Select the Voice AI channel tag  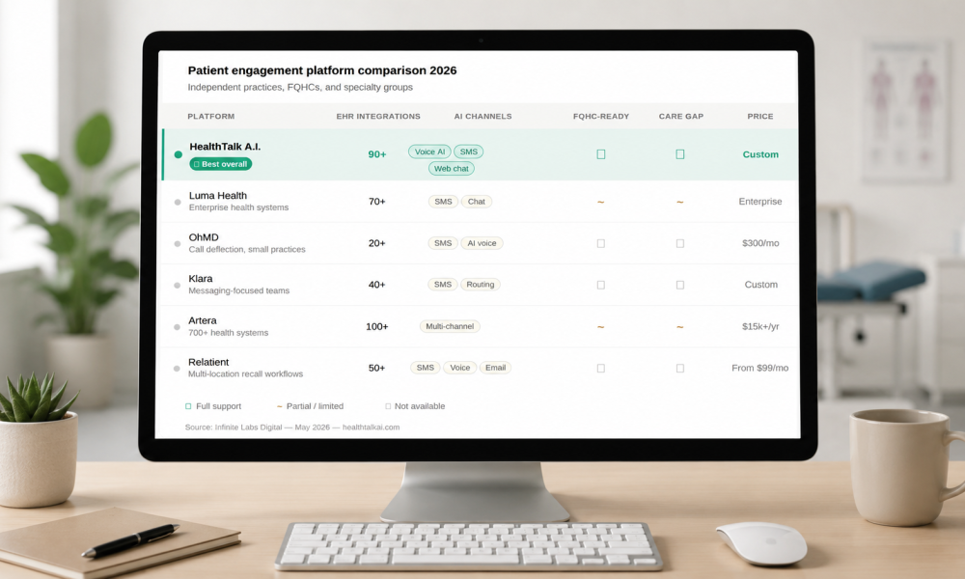click(x=429, y=152)
